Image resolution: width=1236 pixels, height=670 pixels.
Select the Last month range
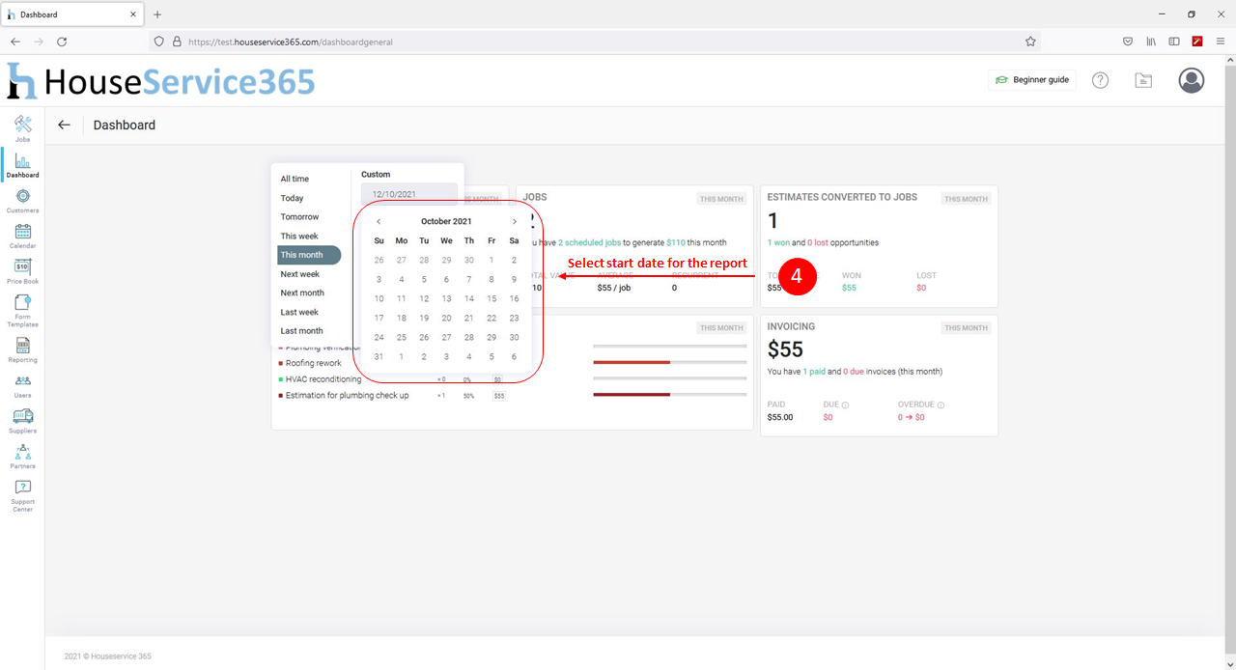click(301, 331)
